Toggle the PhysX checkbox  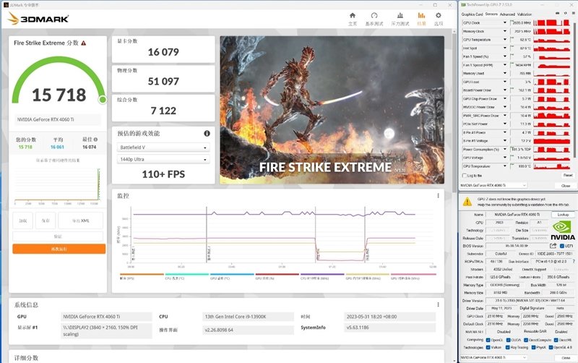[533, 347]
